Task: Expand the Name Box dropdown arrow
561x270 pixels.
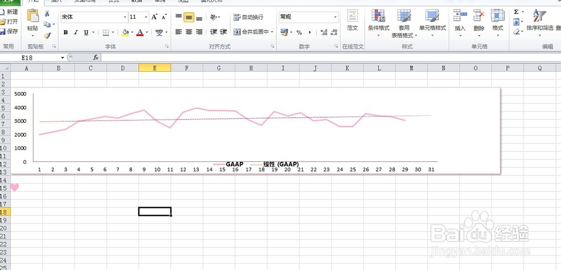Action: pos(63,58)
